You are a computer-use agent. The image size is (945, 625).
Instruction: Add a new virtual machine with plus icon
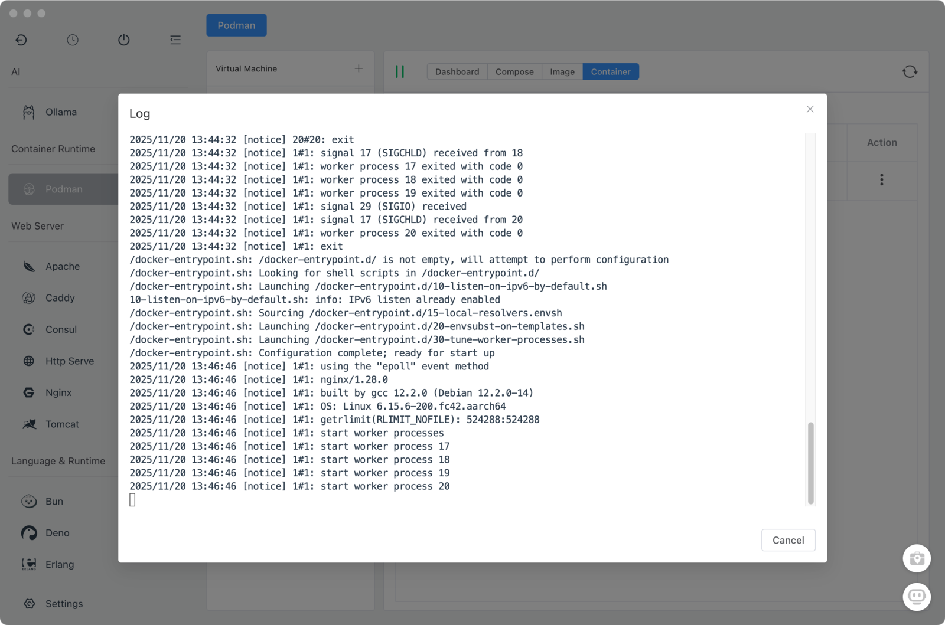click(359, 68)
